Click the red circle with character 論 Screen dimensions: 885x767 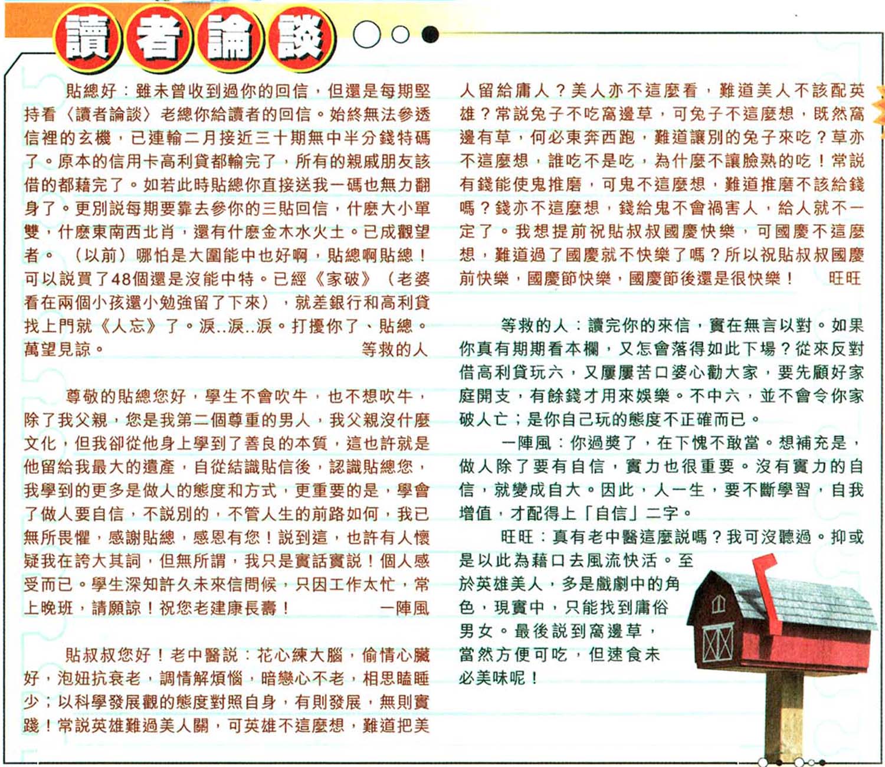230,40
